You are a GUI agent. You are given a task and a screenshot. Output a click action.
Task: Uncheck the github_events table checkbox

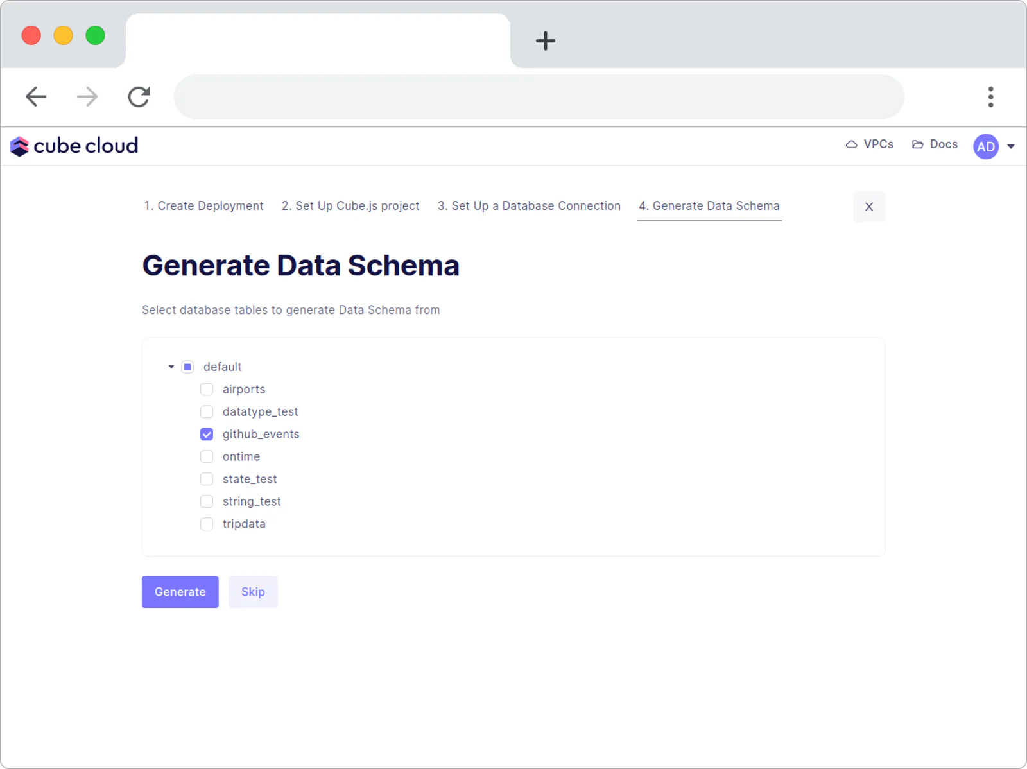[207, 435]
